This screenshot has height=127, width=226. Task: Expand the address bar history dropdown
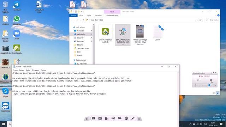196,20
